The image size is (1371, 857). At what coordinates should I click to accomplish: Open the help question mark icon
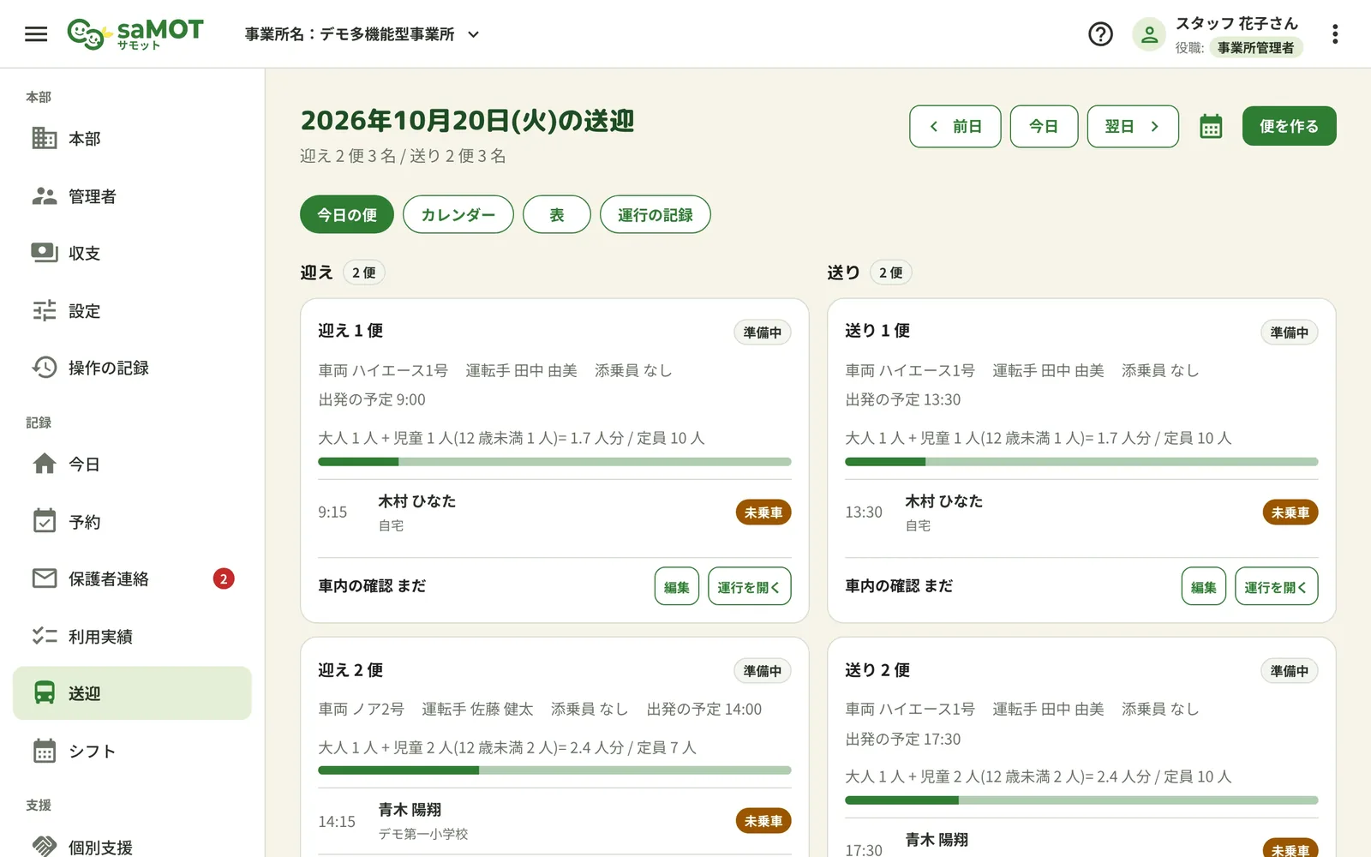coord(1100,34)
